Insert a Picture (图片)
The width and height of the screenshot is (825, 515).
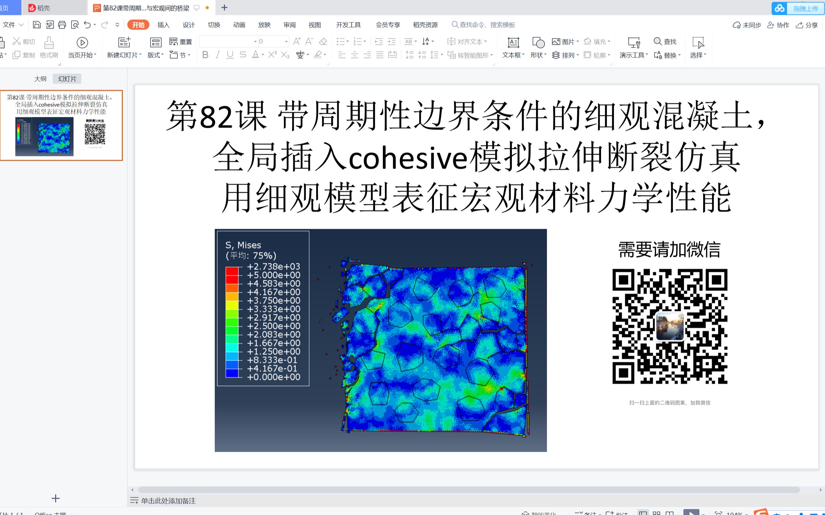(x=565, y=41)
